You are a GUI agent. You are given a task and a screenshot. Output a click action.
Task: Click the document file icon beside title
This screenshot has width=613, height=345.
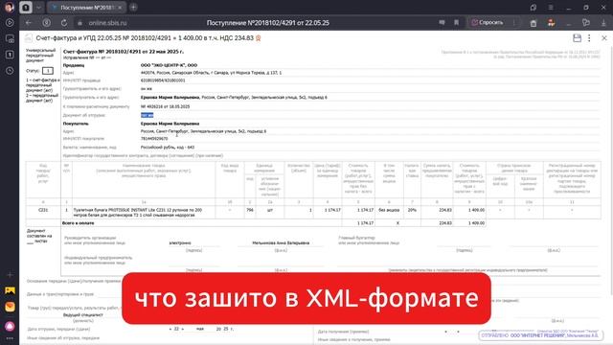28,38
